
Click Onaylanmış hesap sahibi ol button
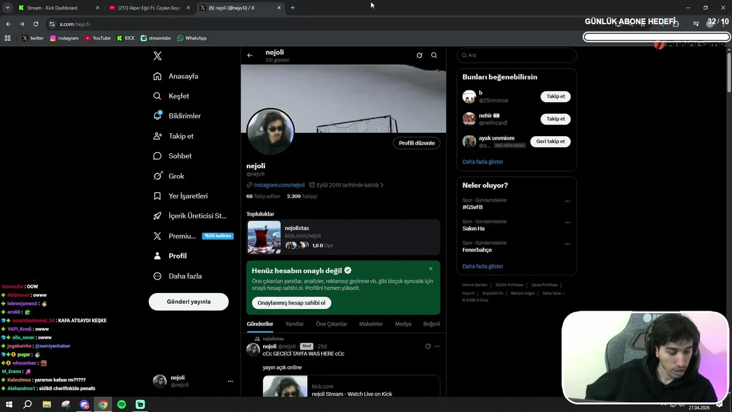[291, 303]
